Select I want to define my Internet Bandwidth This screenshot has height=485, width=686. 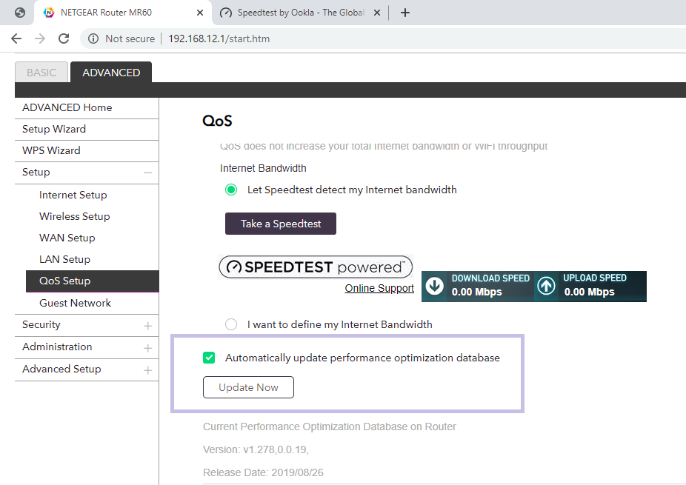click(231, 324)
